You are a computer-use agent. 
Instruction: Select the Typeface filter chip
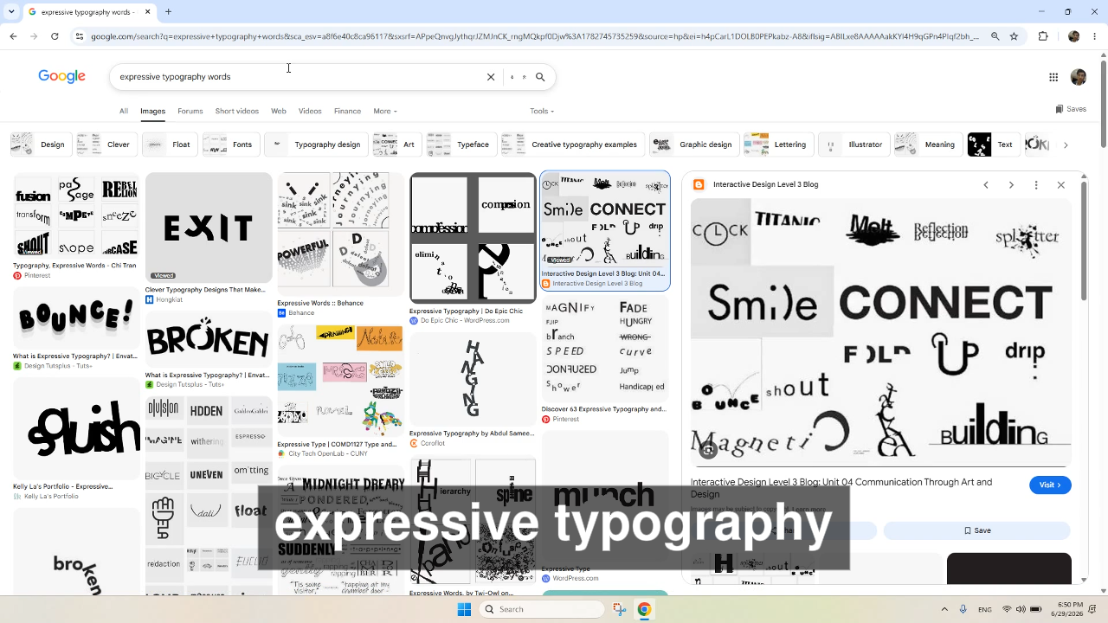tap(461, 145)
